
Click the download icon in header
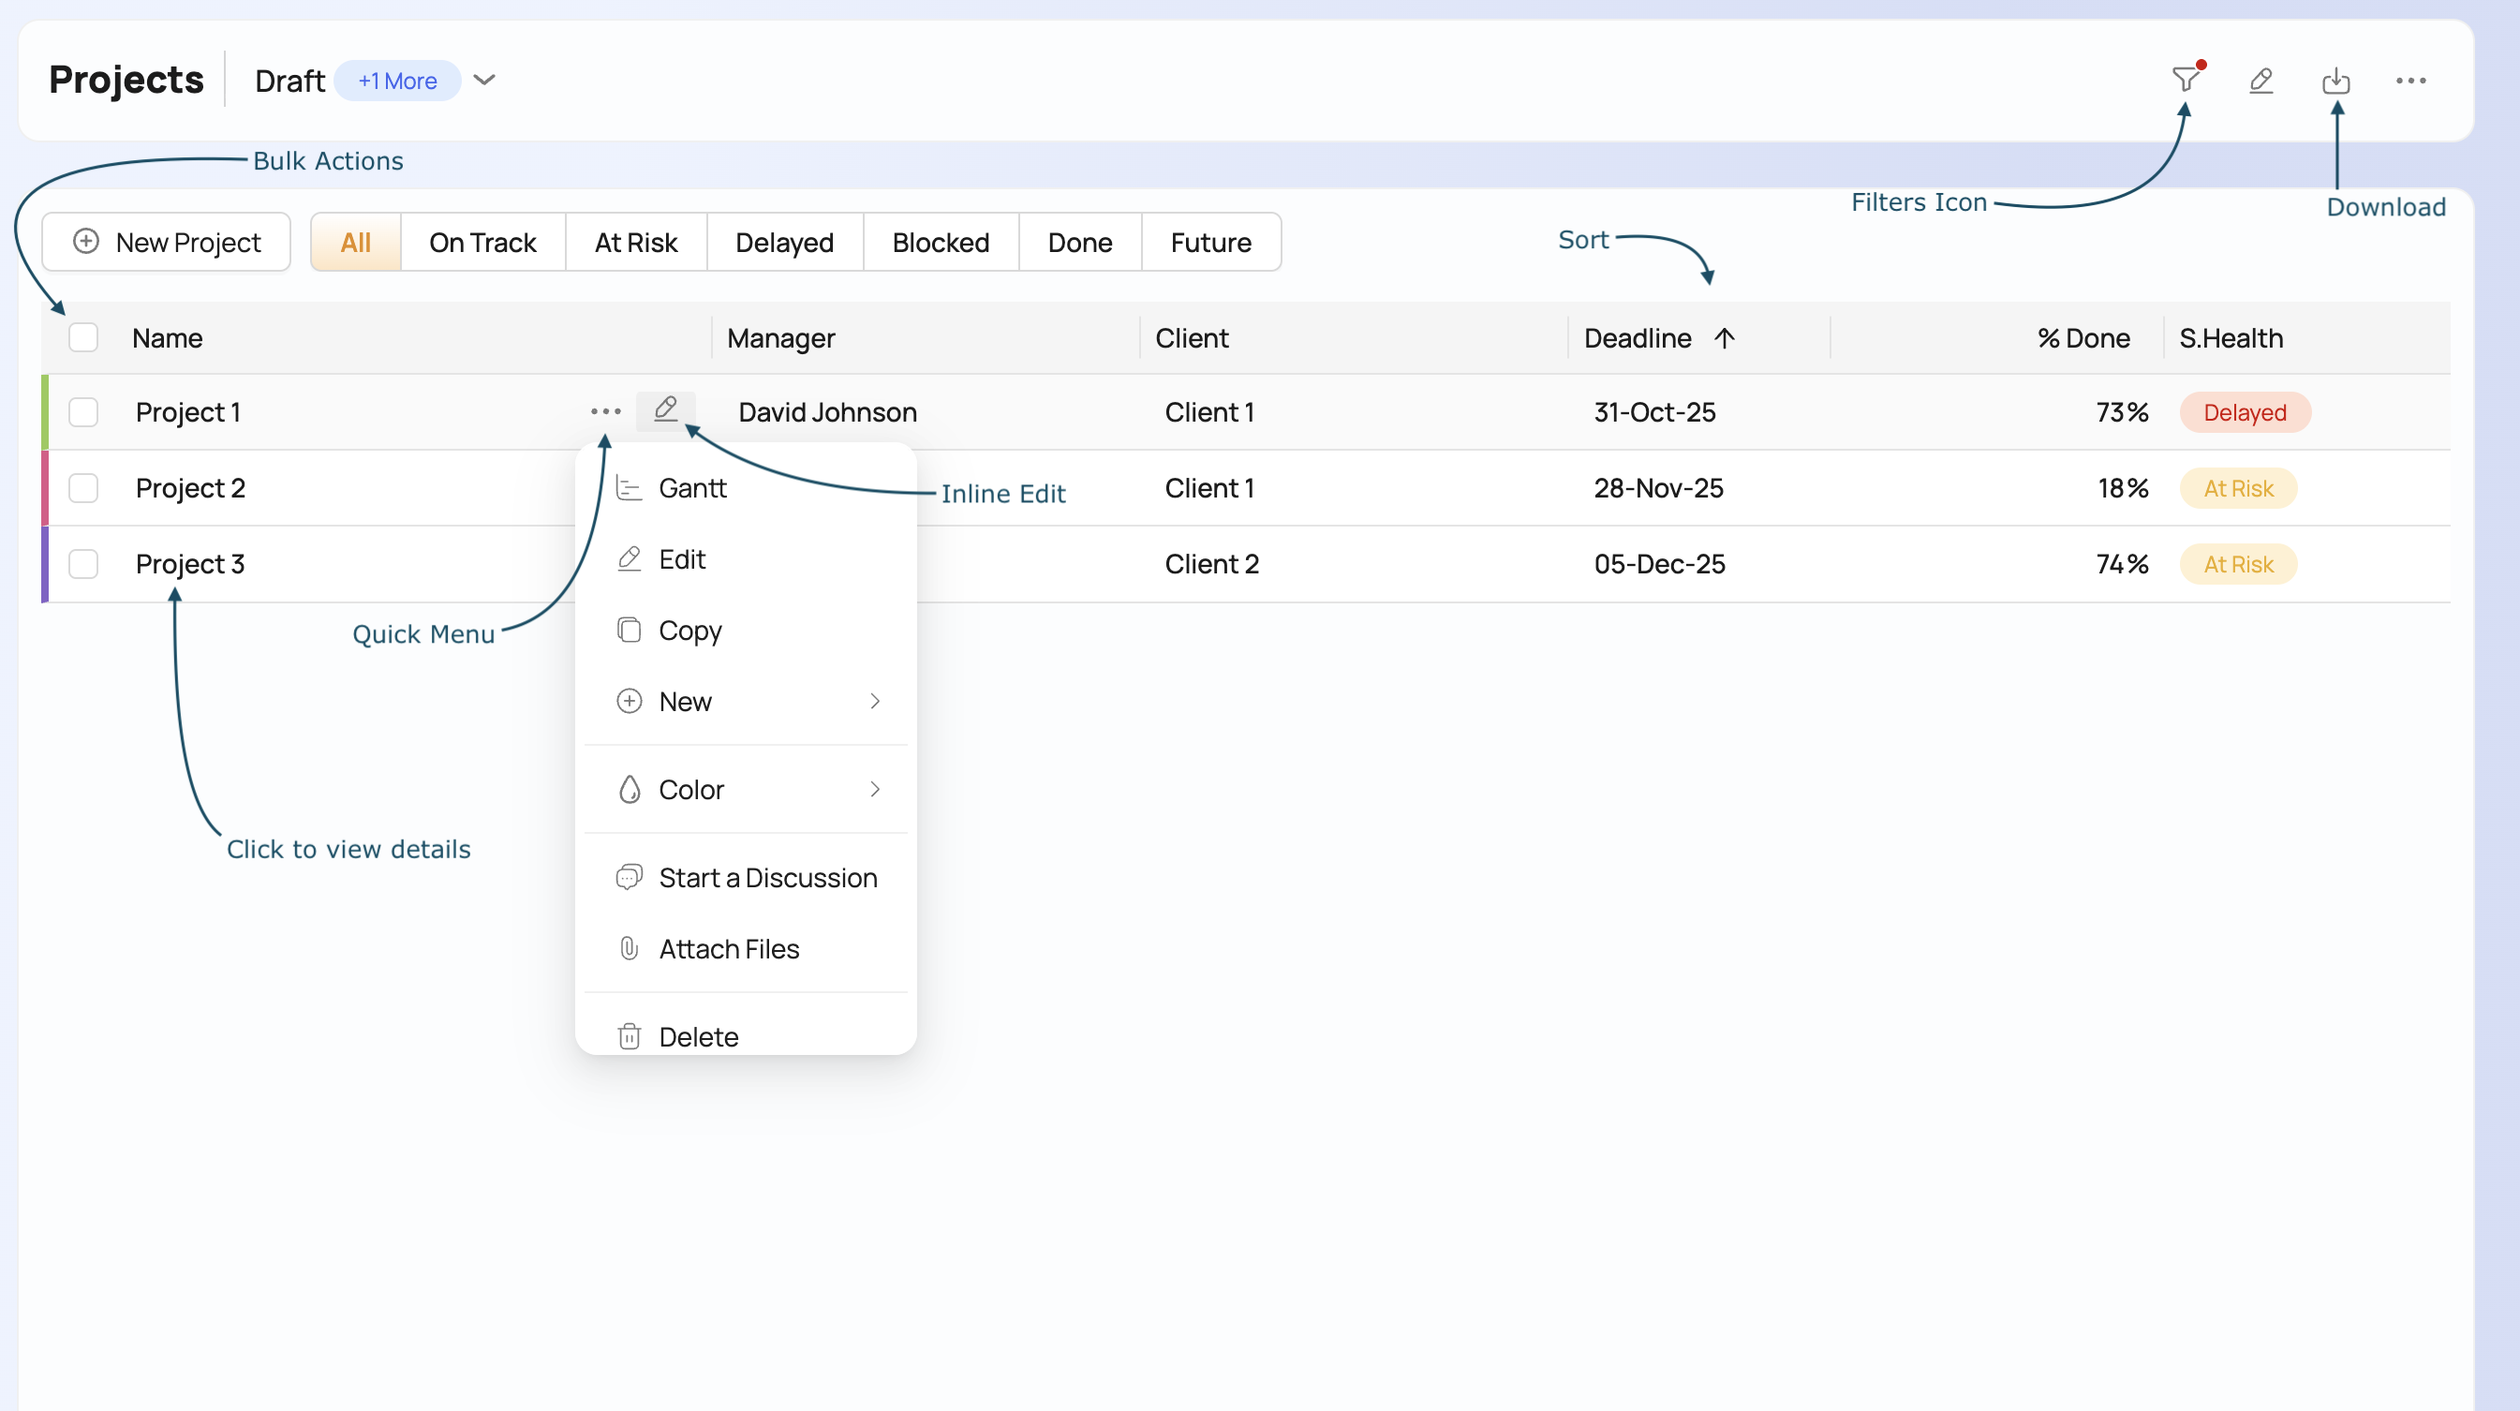tap(2335, 81)
